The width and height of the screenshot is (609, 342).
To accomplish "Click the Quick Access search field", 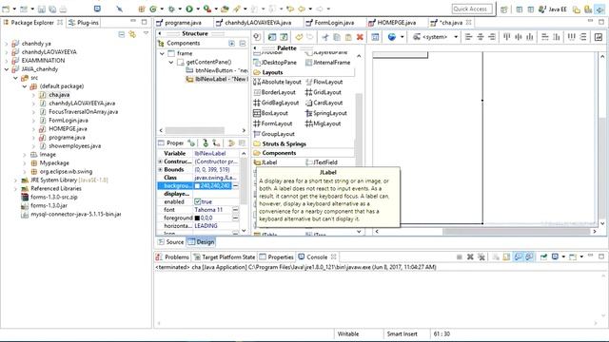I will pyautogui.click(x=472, y=9).
